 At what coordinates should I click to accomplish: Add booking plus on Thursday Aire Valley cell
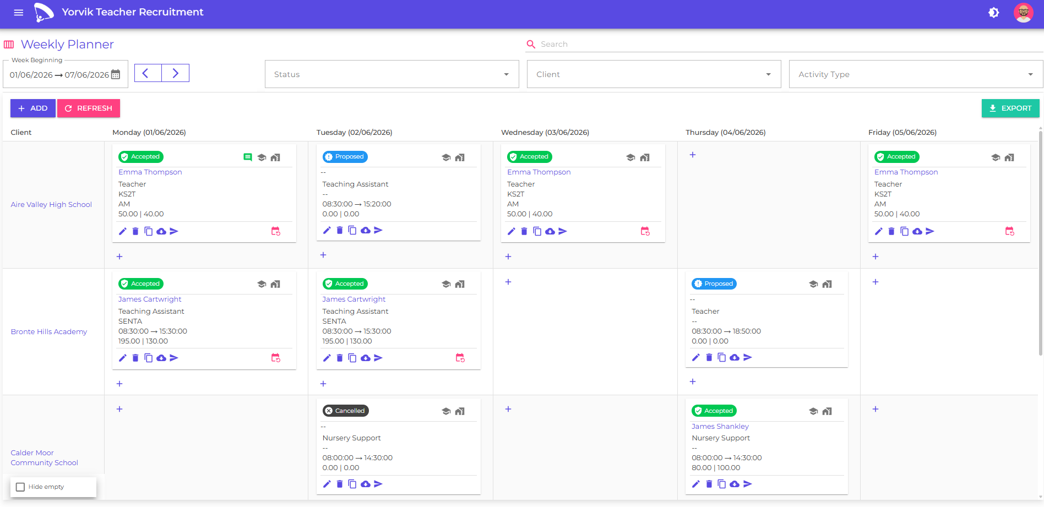693,155
